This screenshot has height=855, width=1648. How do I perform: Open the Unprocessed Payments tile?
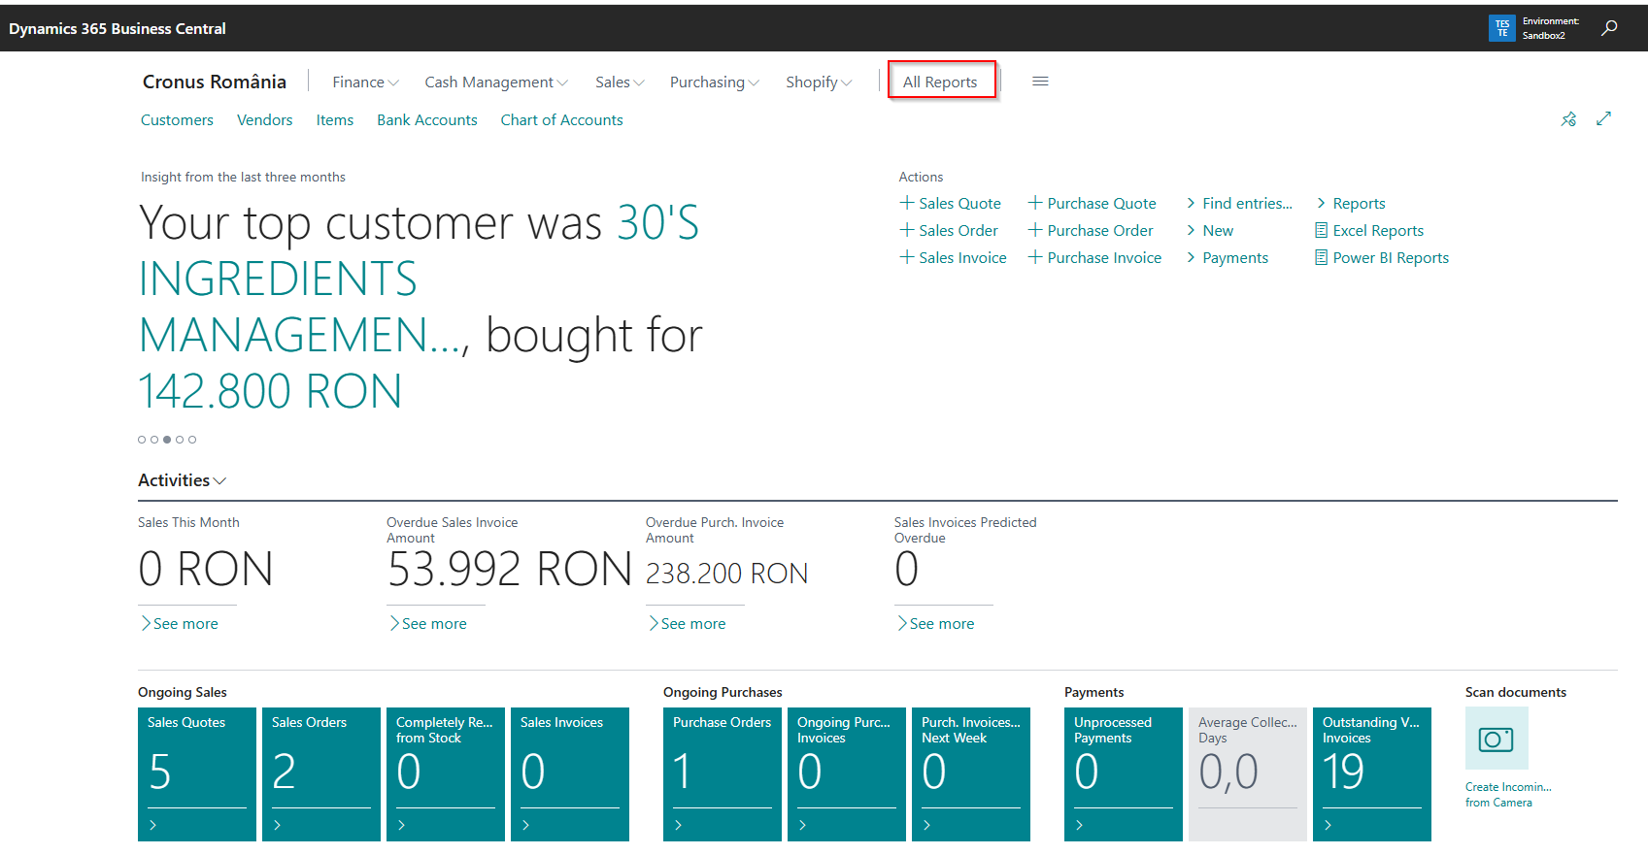pyautogui.click(x=1124, y=774)
